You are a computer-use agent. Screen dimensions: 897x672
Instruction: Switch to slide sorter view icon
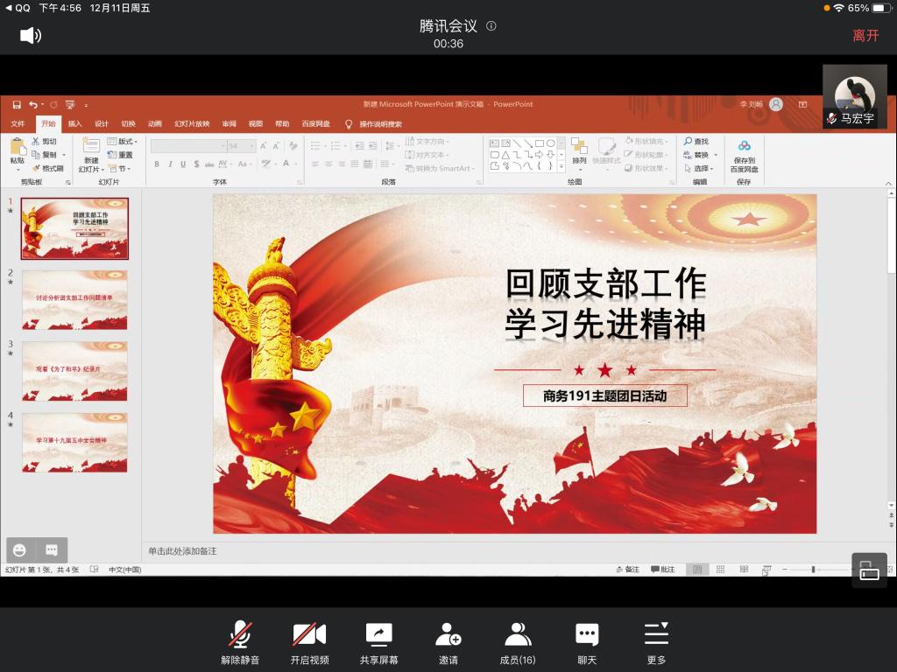click(x=720, y=569)
